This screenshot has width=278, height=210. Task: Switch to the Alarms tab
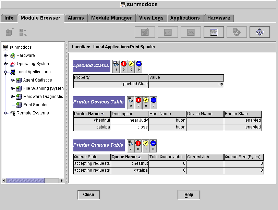[76, 18]
